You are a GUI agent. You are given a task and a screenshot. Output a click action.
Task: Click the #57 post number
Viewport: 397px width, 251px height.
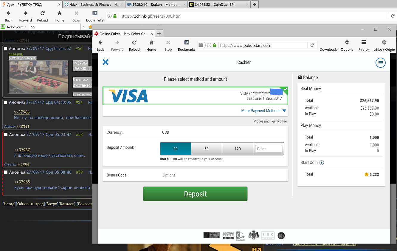tap(79, 102)
